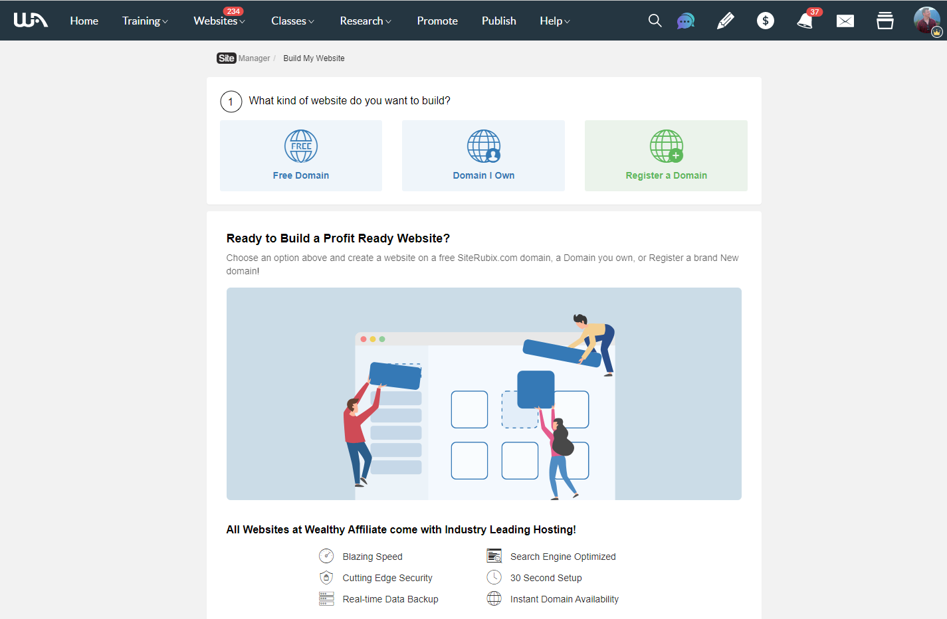Open the search magnifier icon
Screen dimensions: 947x619
655,21
